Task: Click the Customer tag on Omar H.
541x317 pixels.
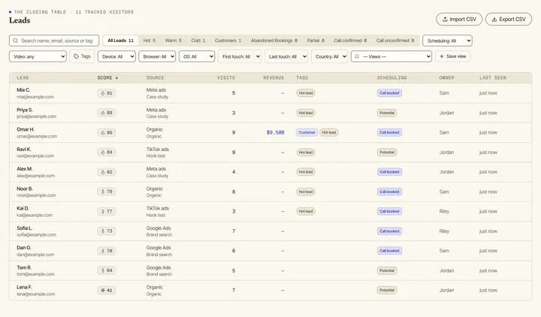Action: click(x=307, y=132)
